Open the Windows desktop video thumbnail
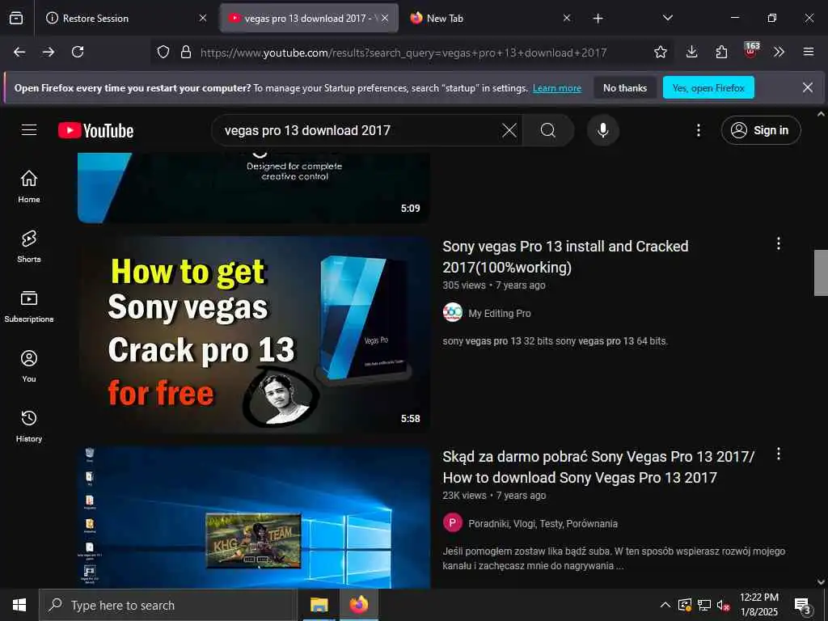The image size is (828, 621). coord(253,517)
